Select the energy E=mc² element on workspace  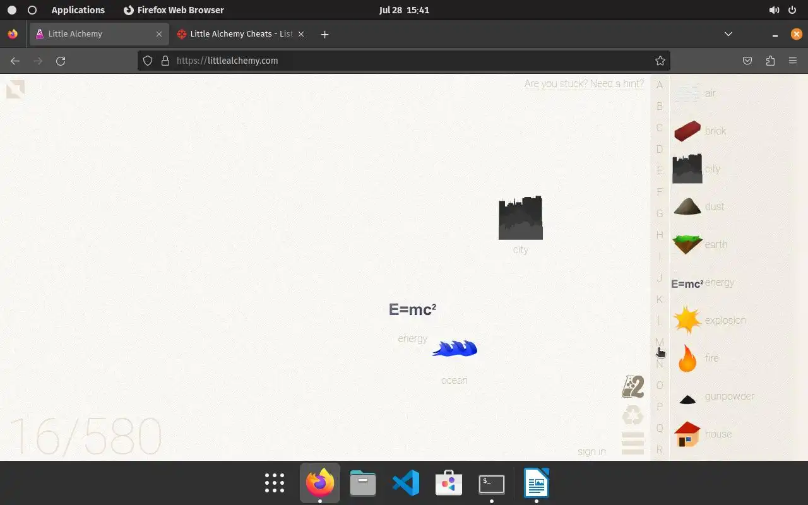[412, 309]
